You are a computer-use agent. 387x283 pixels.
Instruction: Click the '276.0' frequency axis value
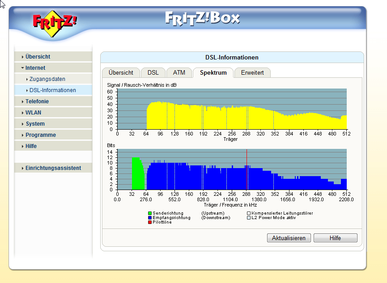(145, 199)
